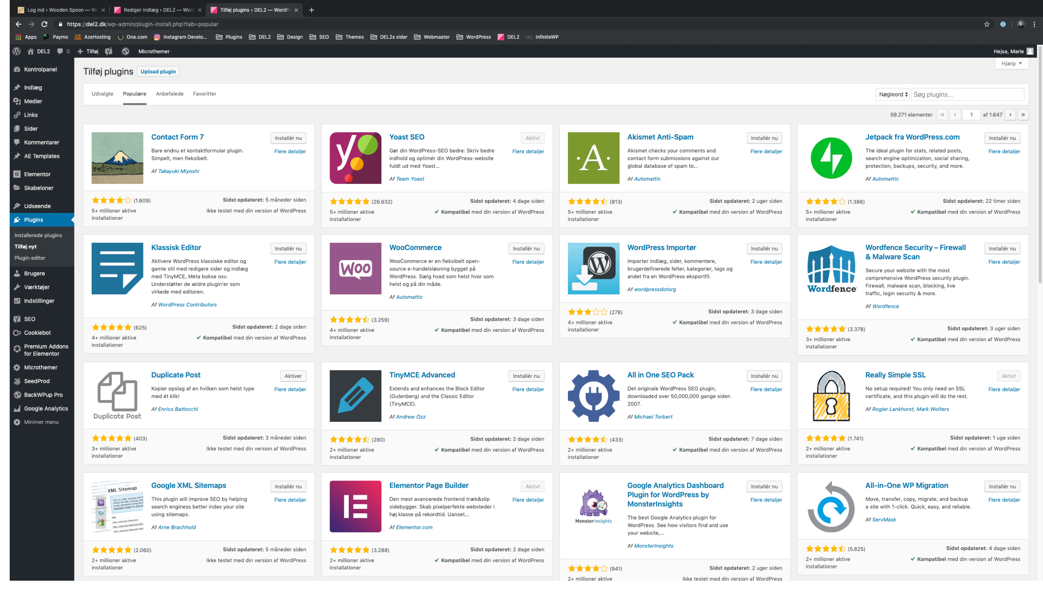The width and height of the screenshot is (1043, 592).
Task: Click the WooCommerce plugin logo
Action: pyautogui.click(x=355, y=268)
